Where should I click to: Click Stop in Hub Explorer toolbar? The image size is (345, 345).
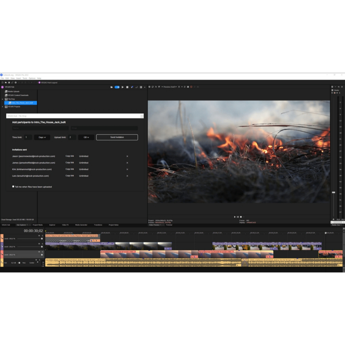[127, 87]
